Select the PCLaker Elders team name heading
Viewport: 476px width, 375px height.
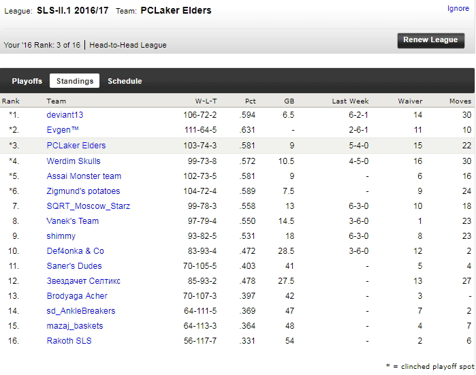point(176,10)
